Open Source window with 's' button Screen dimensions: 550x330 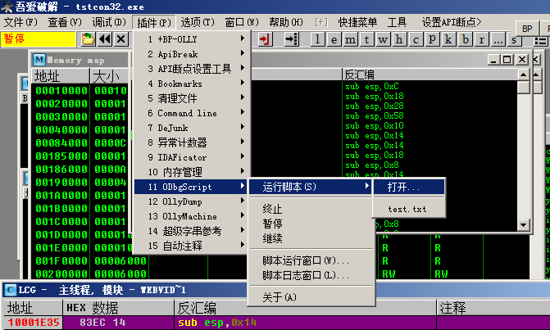coord(514,38)
